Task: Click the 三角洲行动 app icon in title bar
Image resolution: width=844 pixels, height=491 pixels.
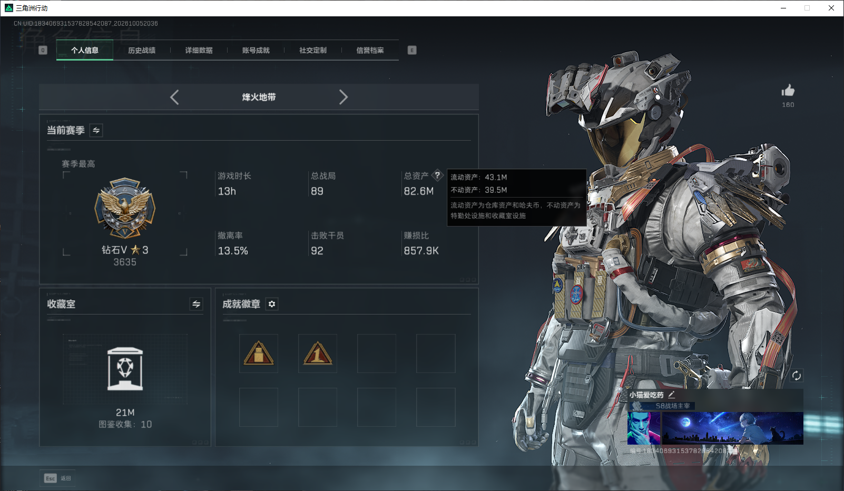Action: [x=9, y=8]
